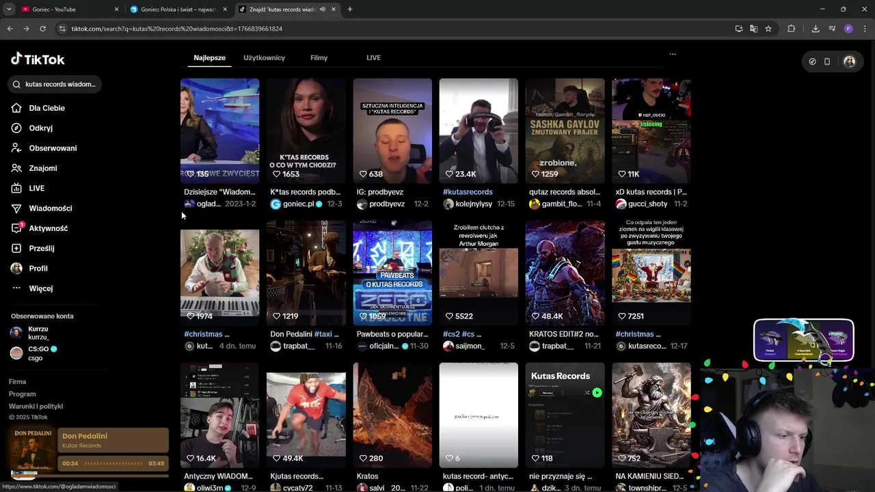Viewport: 875px width, 492px height.
Task: Click the search magnifier icon in sidebar
Action: click(16, 84)
